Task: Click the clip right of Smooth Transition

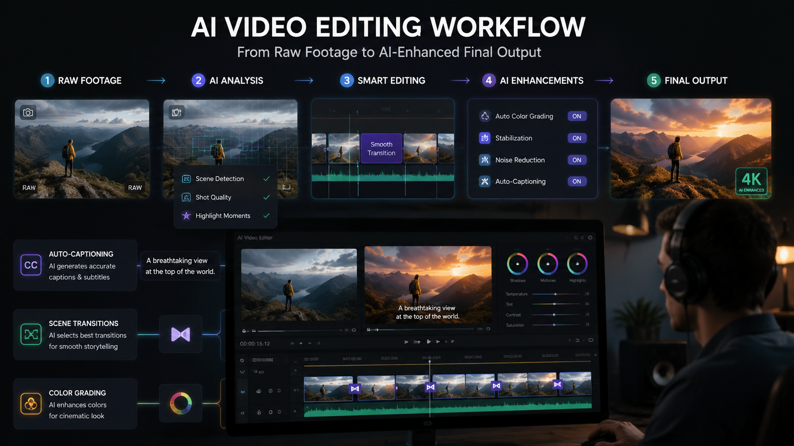Action: pyautogui.click(x=420, y=148)
